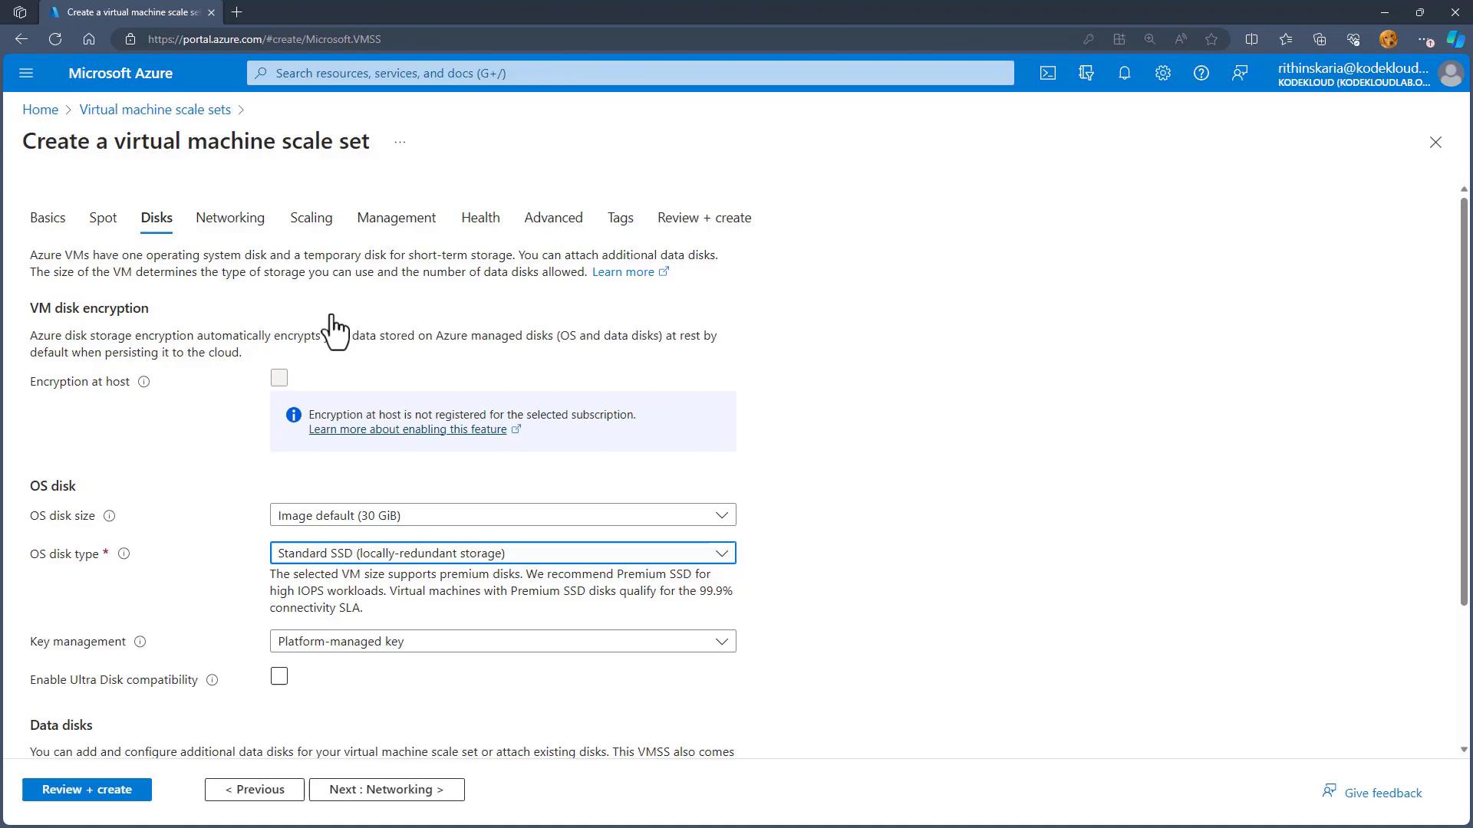1473x828 pixels.
Task: Close the current browser tab
Action: pos(211,12)
